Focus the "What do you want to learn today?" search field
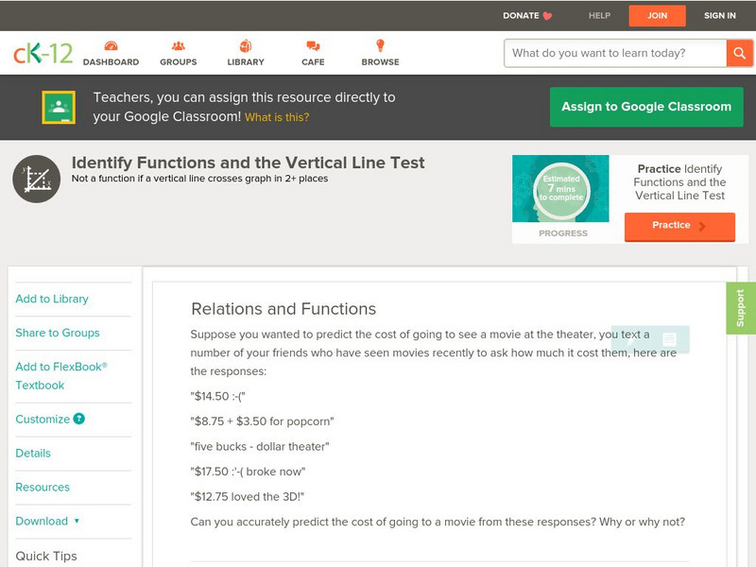The height and width of the screenshot is (567, 756). [x=615, y=53]
